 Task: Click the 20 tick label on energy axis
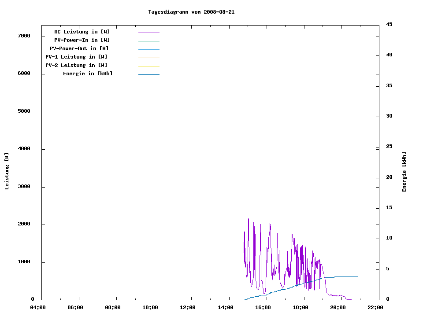389,177
